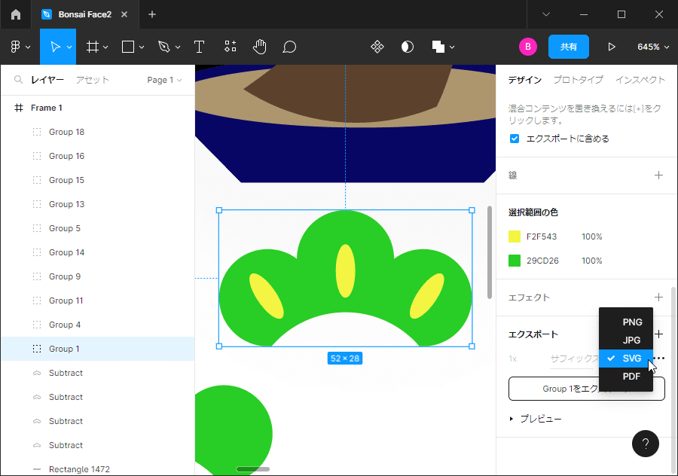Open the Move tools dropdown arrow
The width and height of the screenshot is (678, 476).
pos(69,47)
